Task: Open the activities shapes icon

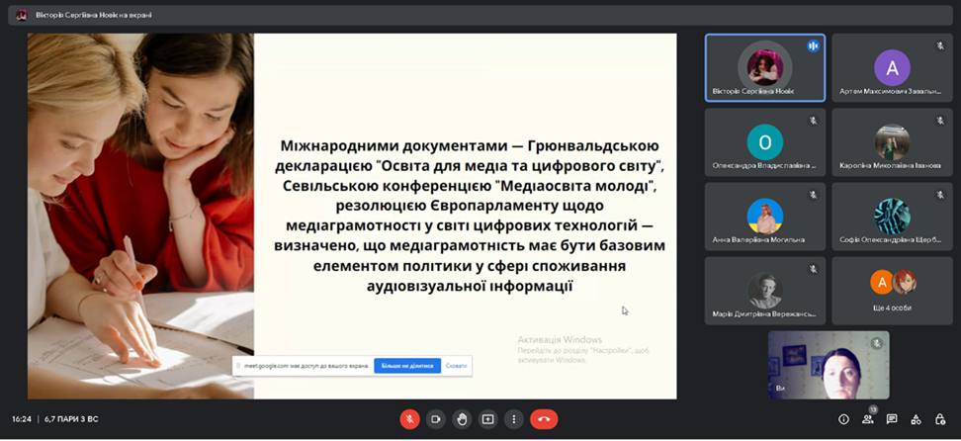Action: tap(916, 419)
